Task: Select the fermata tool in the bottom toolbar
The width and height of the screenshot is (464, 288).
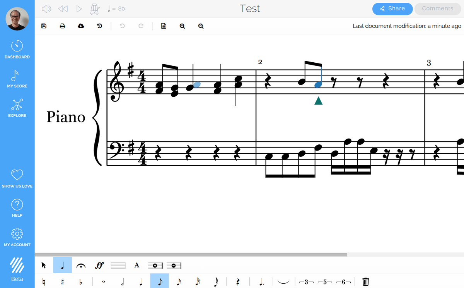Action: point(81,265)
